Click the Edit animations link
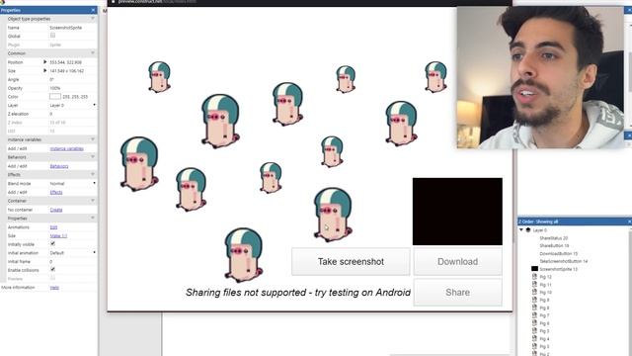632x356 pixels. [53, 227]
